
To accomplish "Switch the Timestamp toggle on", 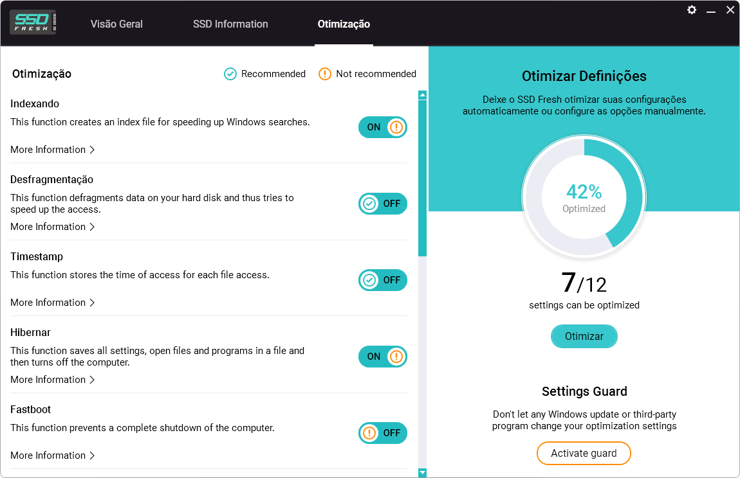I will tap(383, 280).
